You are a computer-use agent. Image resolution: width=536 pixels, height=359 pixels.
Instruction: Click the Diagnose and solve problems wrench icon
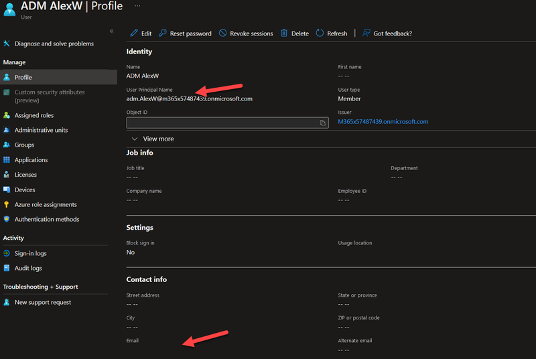7,44
